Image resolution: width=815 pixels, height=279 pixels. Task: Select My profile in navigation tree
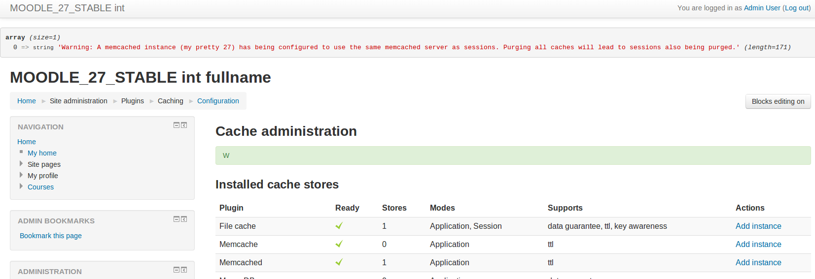43,176
